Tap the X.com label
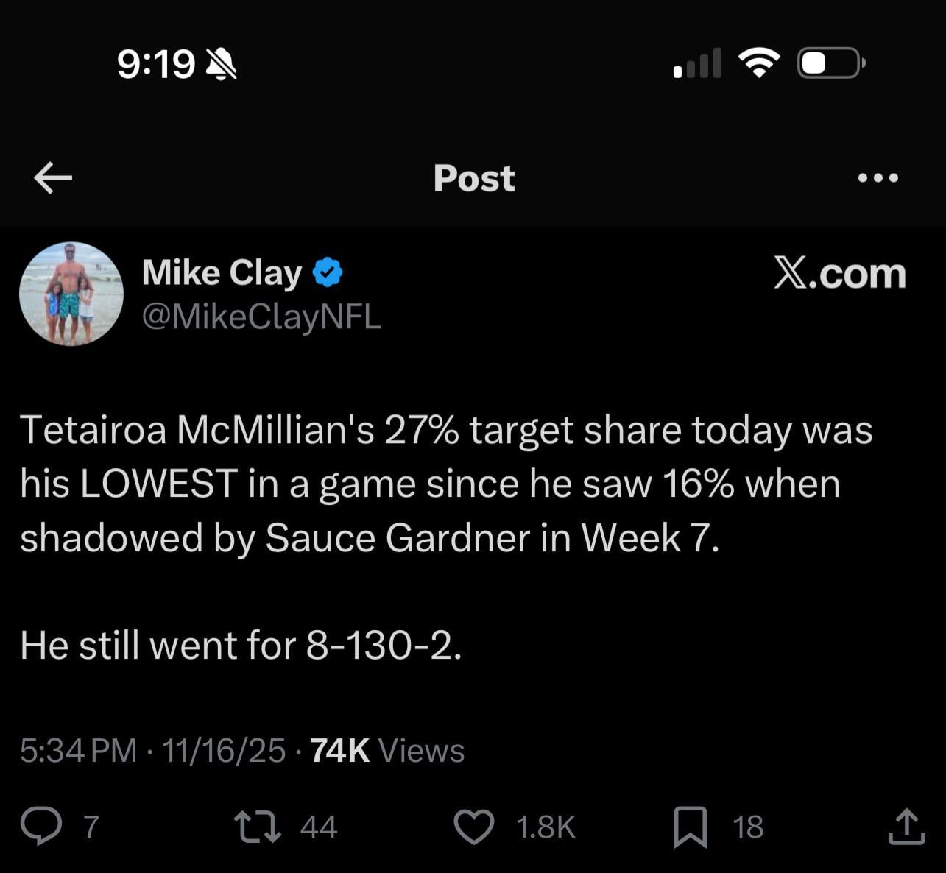Viewport: 946px width, 873px height. (x=840, y=274)
